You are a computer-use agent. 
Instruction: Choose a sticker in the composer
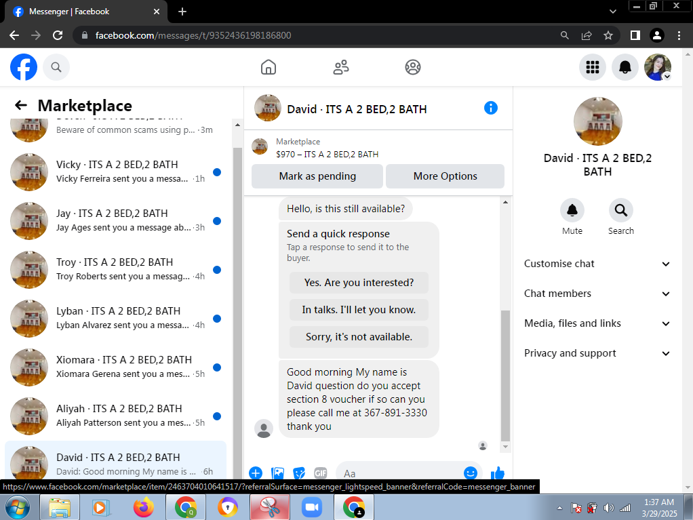pyautogui.click(x=299, y=473)
